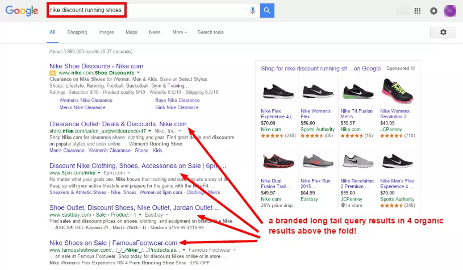Image resolution: width=463 pixels, height=270 pixels.
Task: Switch to the All tab
Action: (52, 32)
